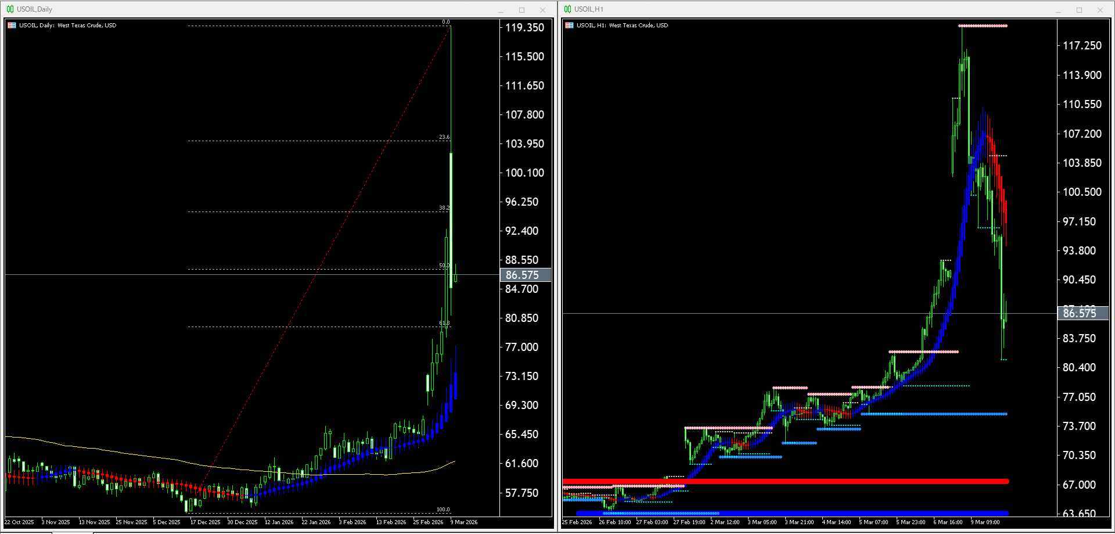Click the USOIL,Daily window title chart icon
This screenshot has width=1115, height=534.
pos(10,9)
